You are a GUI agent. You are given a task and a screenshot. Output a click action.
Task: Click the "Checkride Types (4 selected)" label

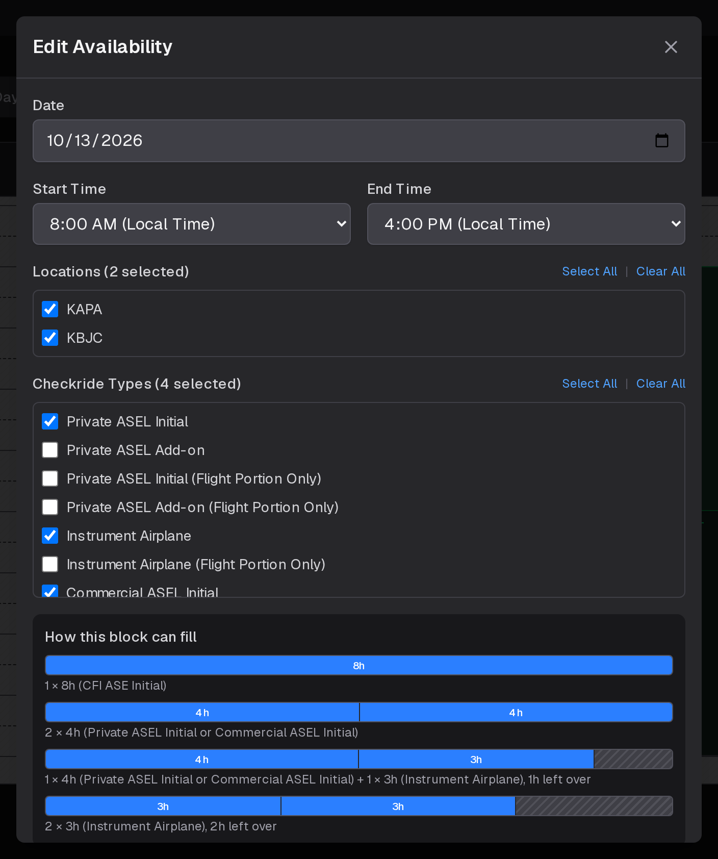pyautogui.click(x=137, y=384)
